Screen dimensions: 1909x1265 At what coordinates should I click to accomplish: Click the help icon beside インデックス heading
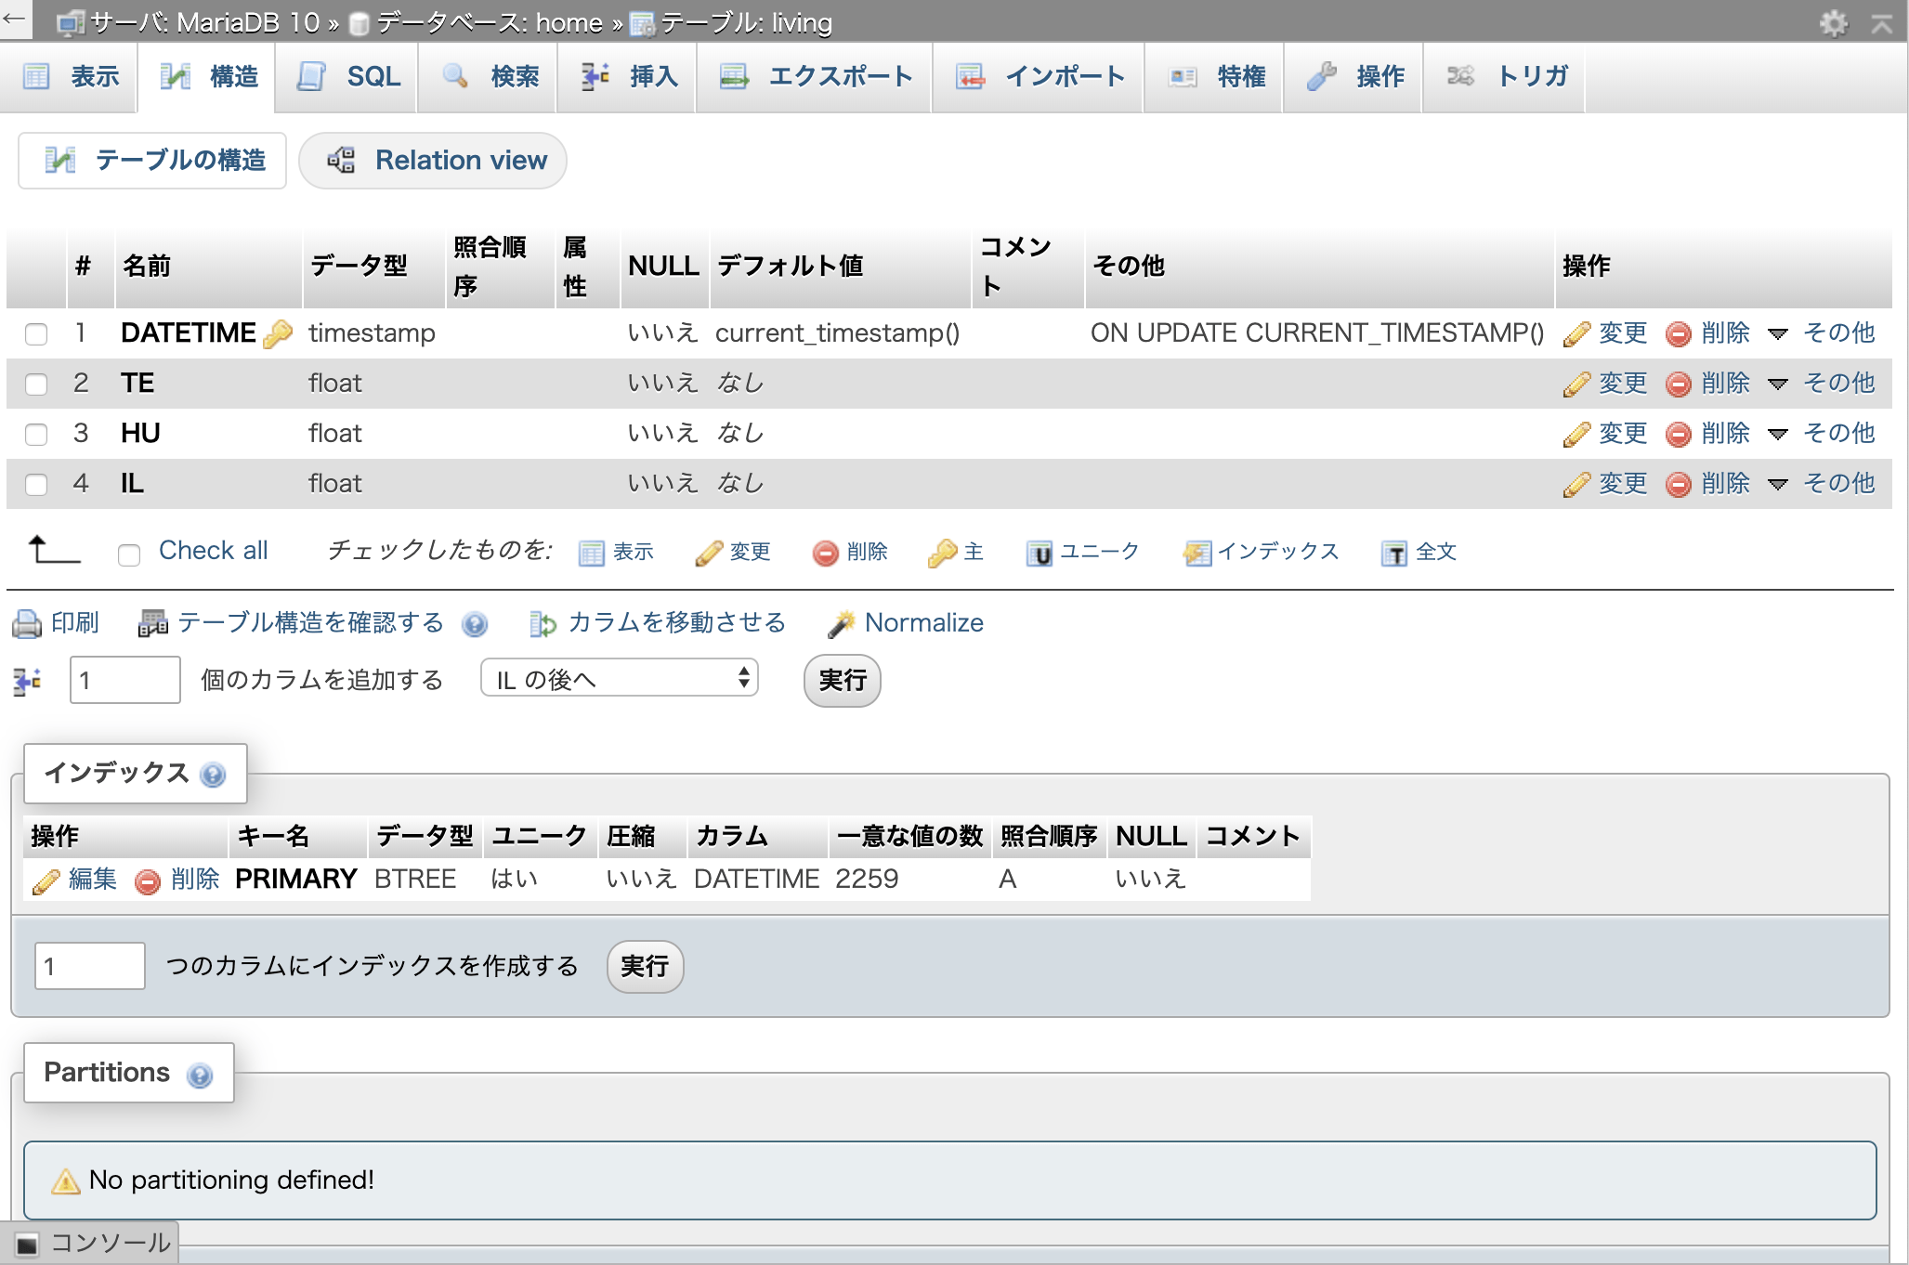pos(213,775)
